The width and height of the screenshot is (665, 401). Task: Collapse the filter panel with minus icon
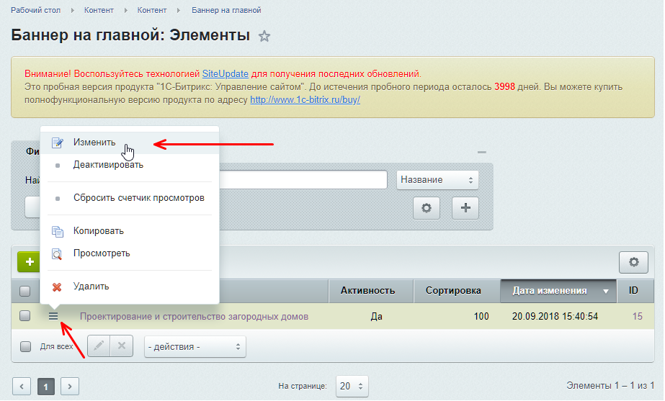(x=482, y=153)
